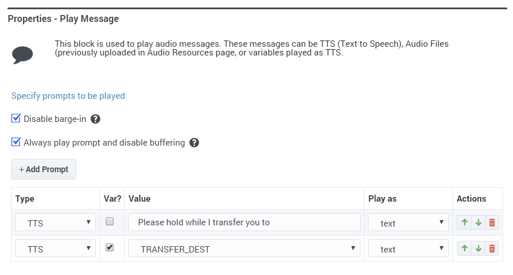Check the Var? box in the first row
This screenshot has width=513, height=275.
(110, 221)
